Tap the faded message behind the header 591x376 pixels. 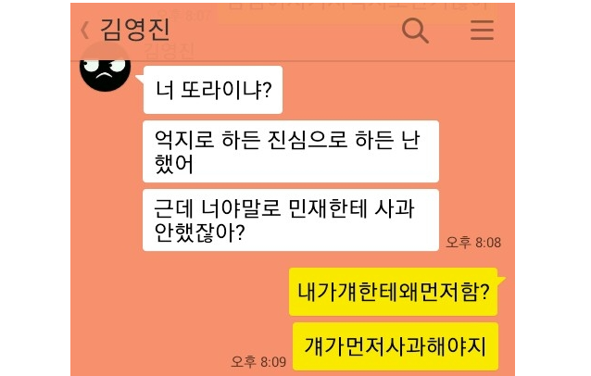(358, 11)
